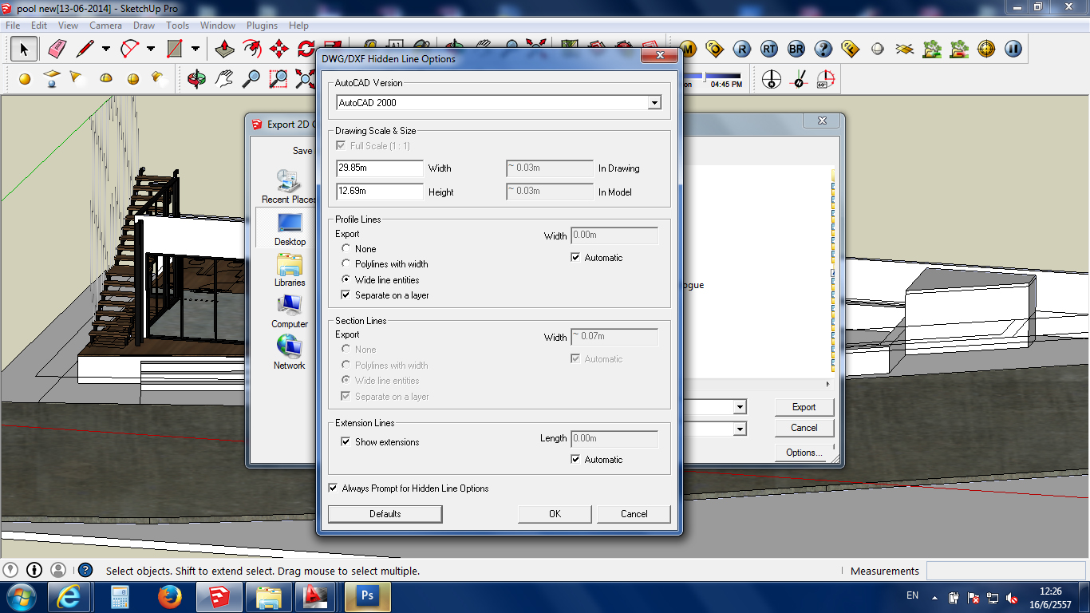
Task: Add a V-Ray dome light
Action: 106,78
